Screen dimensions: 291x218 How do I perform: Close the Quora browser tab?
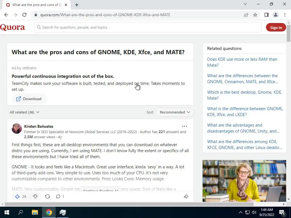[66, 5]
